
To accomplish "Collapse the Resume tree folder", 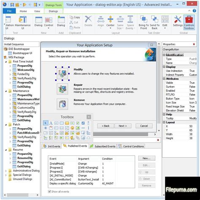I will [6, 150].
